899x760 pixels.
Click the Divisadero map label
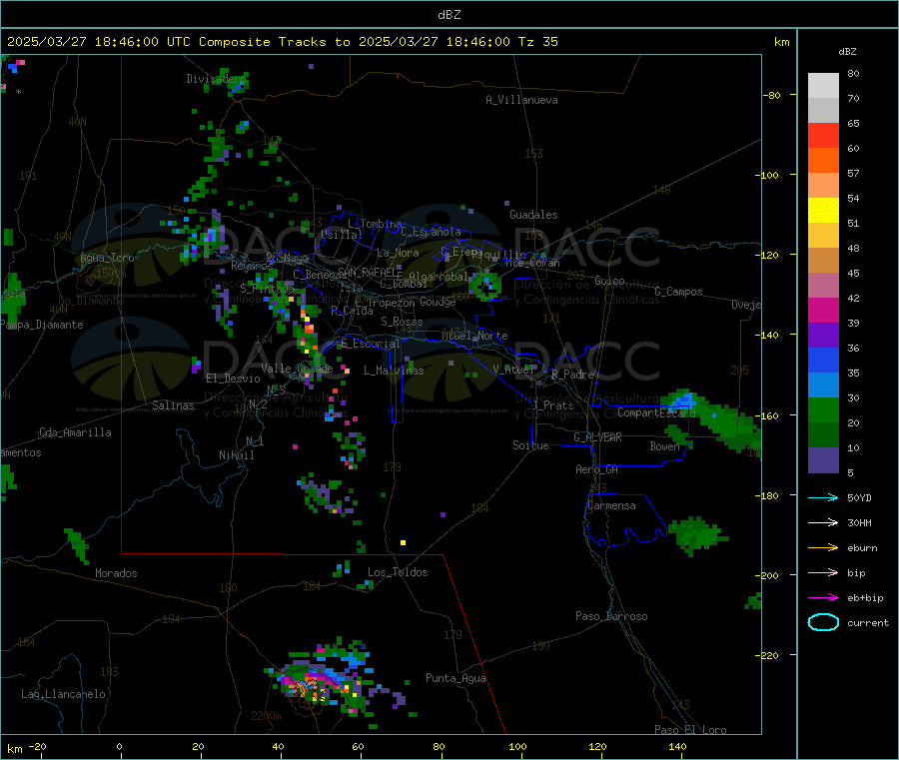pos(215,79)
